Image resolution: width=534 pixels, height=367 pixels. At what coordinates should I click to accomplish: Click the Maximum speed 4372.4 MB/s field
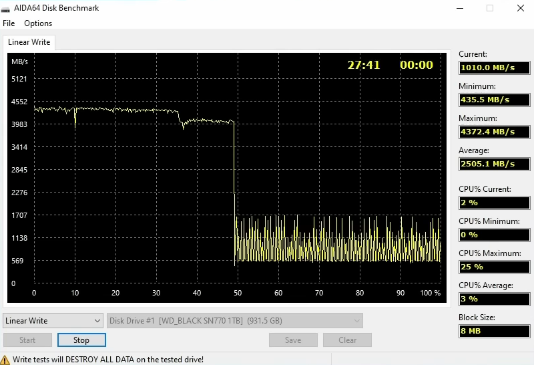[493, 132]
